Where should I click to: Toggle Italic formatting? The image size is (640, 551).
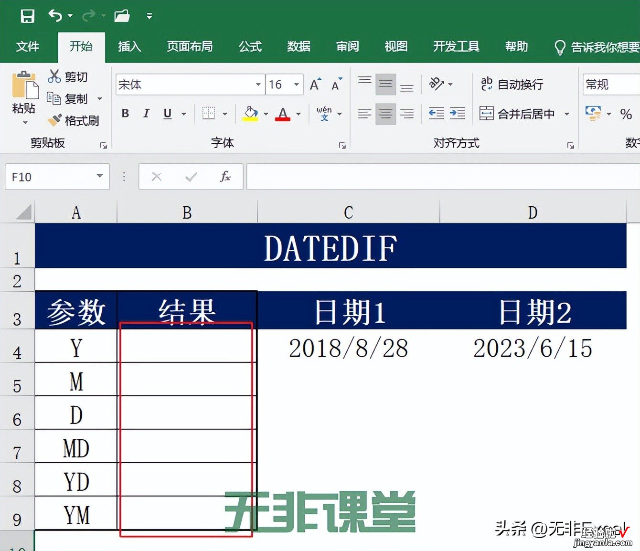click(x=146, y=114)
